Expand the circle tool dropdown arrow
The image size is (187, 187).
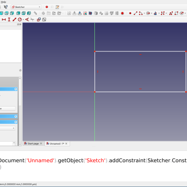151,14
